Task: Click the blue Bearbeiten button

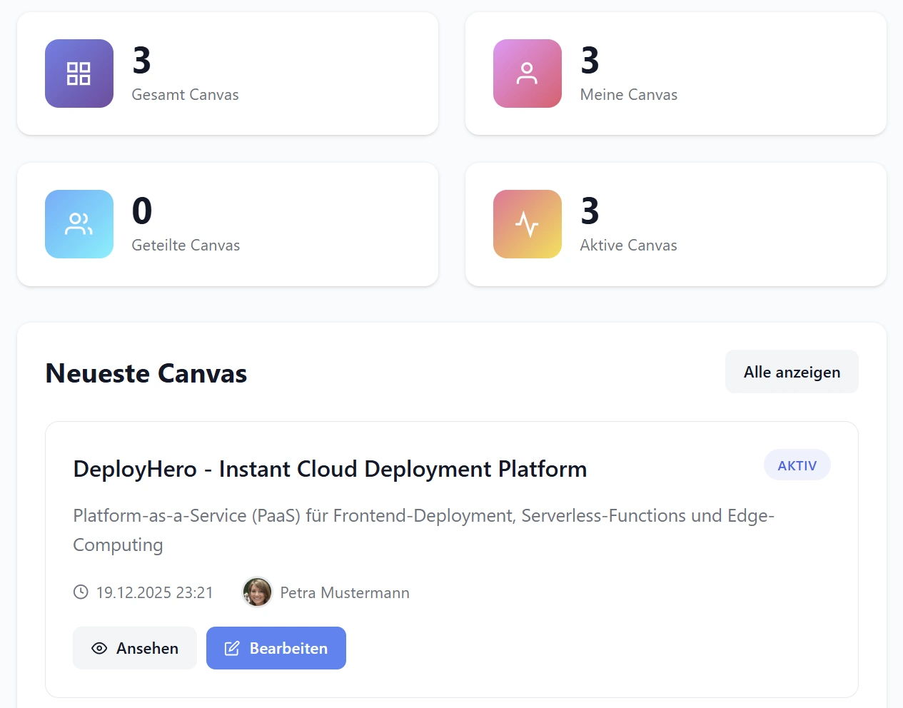Action: pos(276,648)
